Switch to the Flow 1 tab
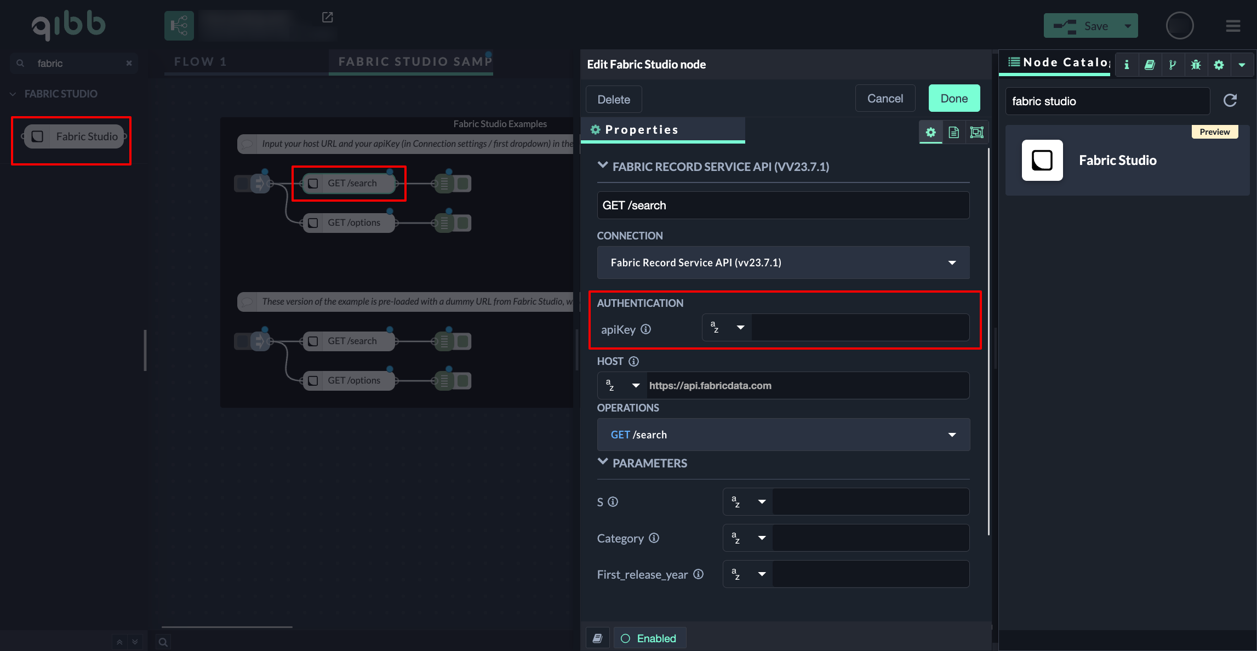This screenshot has width=1257, height=651. 200,61
